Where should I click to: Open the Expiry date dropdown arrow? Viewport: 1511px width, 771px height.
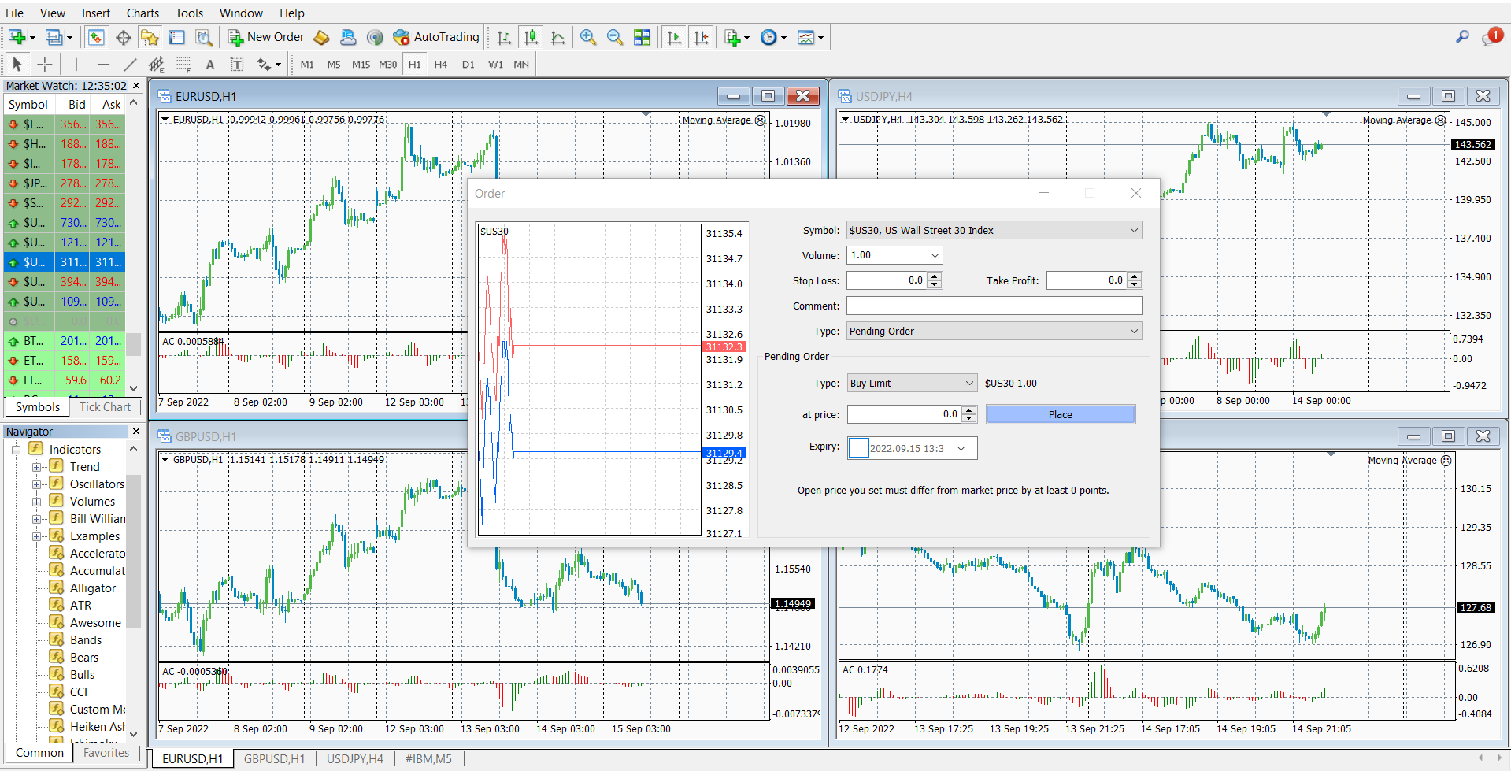[961, 449]
